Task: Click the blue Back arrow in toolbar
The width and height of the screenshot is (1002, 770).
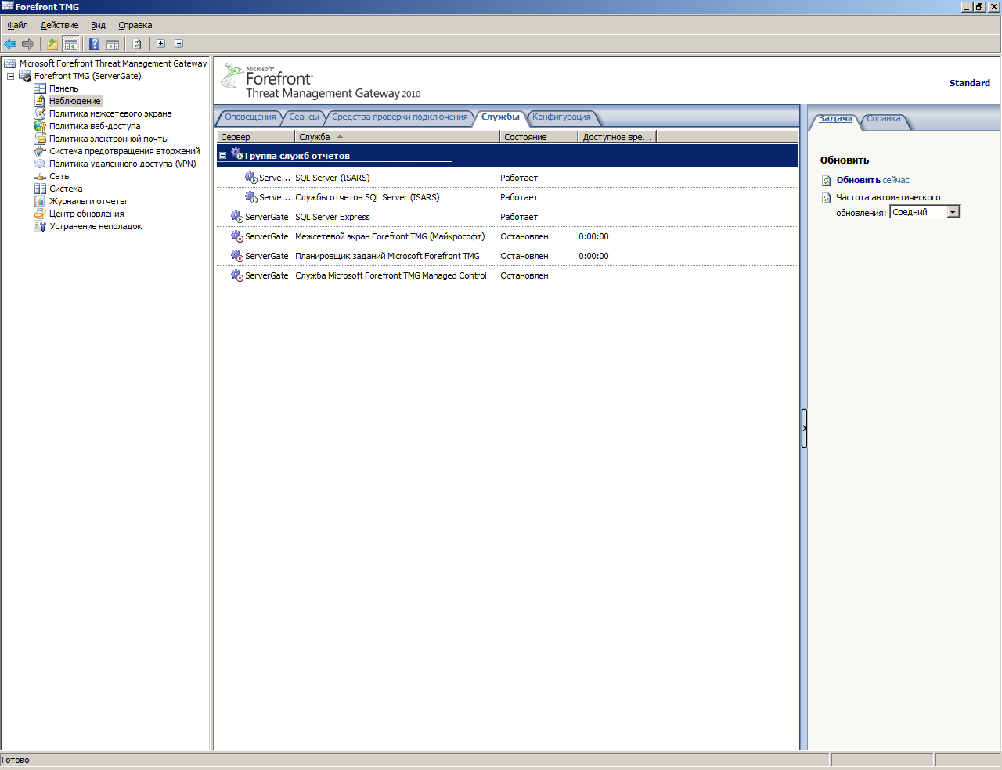Action: (x=10, y=44)
